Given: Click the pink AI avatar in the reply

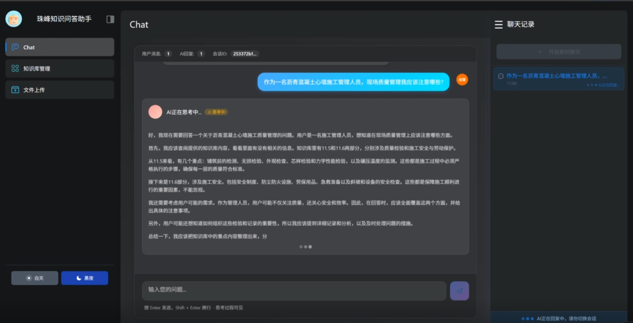Looking at the screenshot, I should tap(155, 112).
